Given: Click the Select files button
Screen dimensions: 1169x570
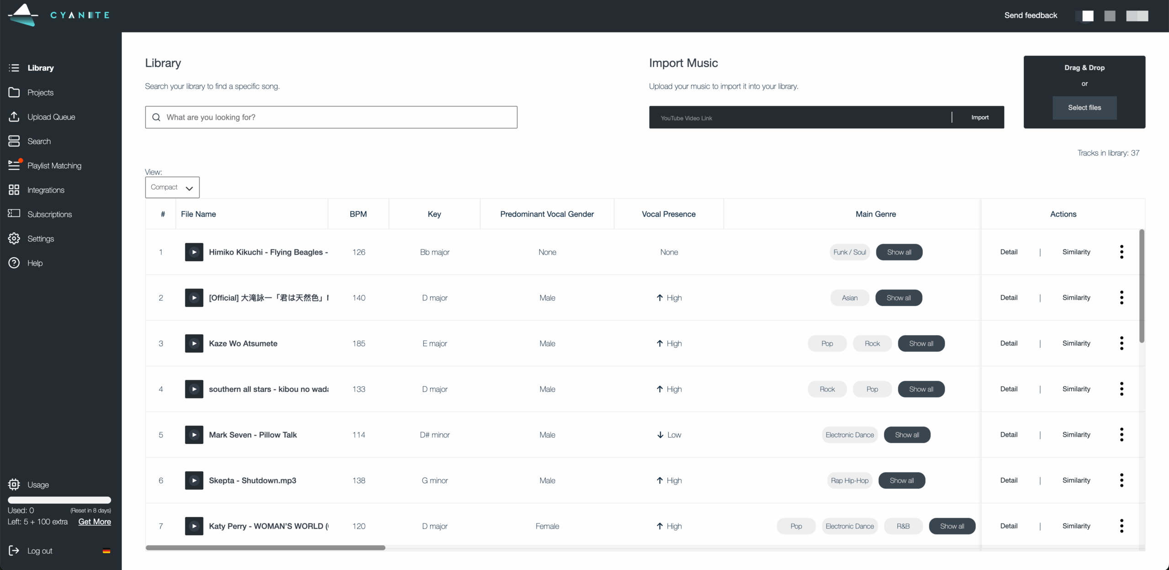Looking at the screenshot, I should [x=1084, y=108].
